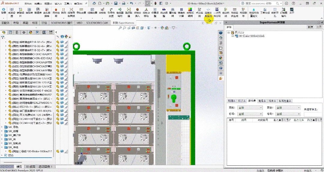Choose the 引导件放置 guide placement tool
324x172 pixels.
(x=111, y=12)
